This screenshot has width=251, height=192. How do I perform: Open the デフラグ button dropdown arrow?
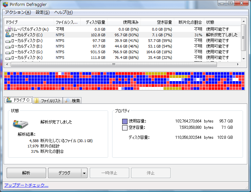pyautogui.click(x=84, y=173)
